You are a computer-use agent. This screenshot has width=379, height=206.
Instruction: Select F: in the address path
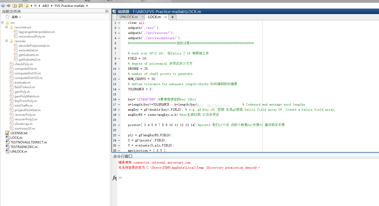tap(36, 6)
